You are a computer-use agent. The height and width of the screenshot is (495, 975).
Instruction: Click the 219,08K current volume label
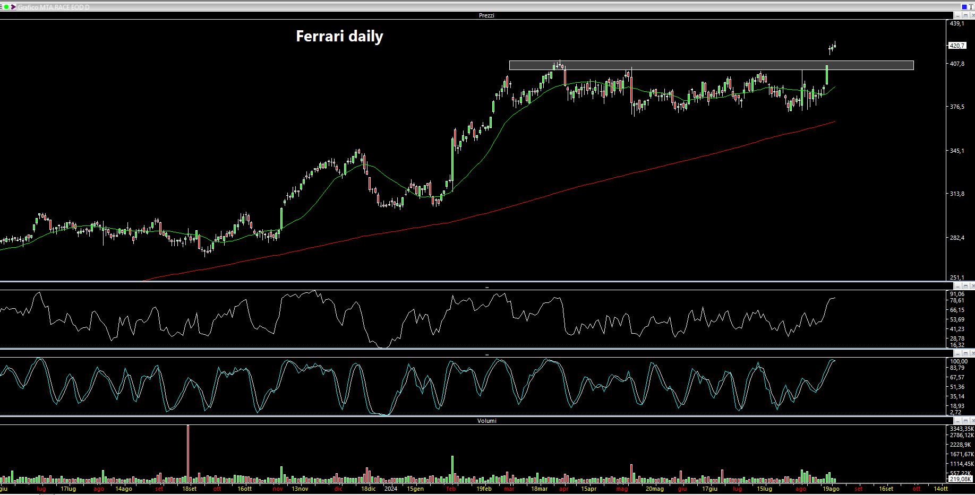[960, 479]
